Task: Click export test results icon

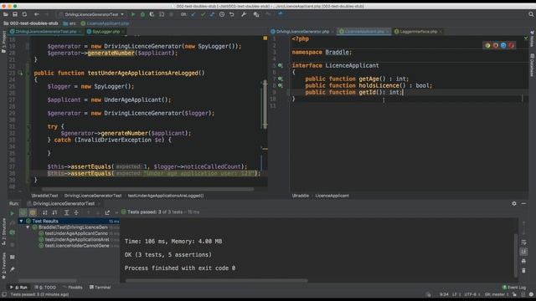Action: click(x=107, y=212)
